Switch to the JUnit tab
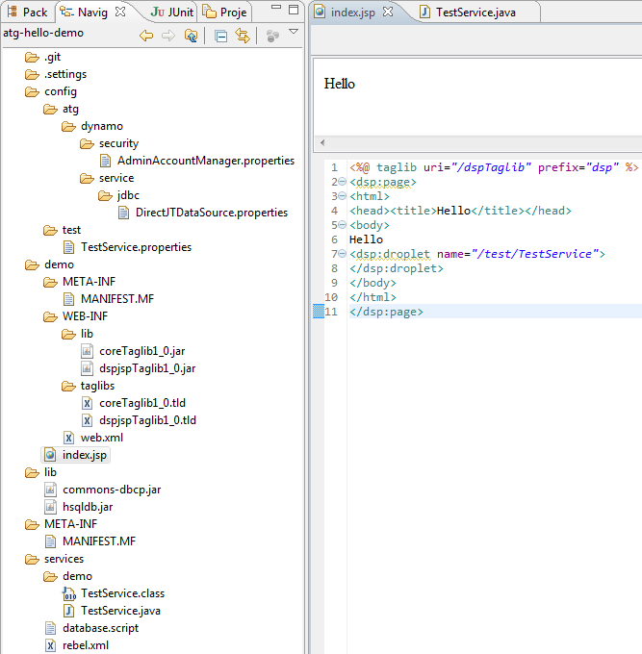 [x=172, y=13]
